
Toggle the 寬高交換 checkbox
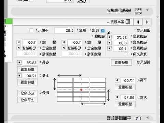126,54
